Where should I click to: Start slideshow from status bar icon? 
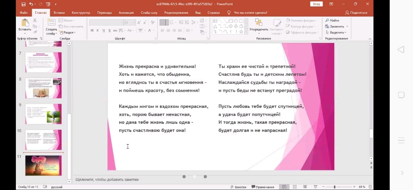(315, 187)
